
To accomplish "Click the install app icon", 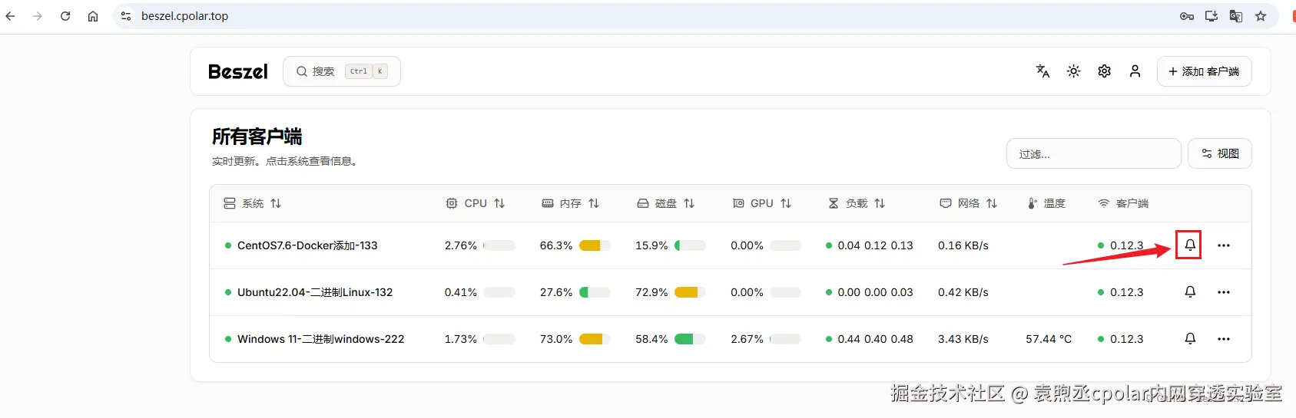I will (x=1211, y=16).
